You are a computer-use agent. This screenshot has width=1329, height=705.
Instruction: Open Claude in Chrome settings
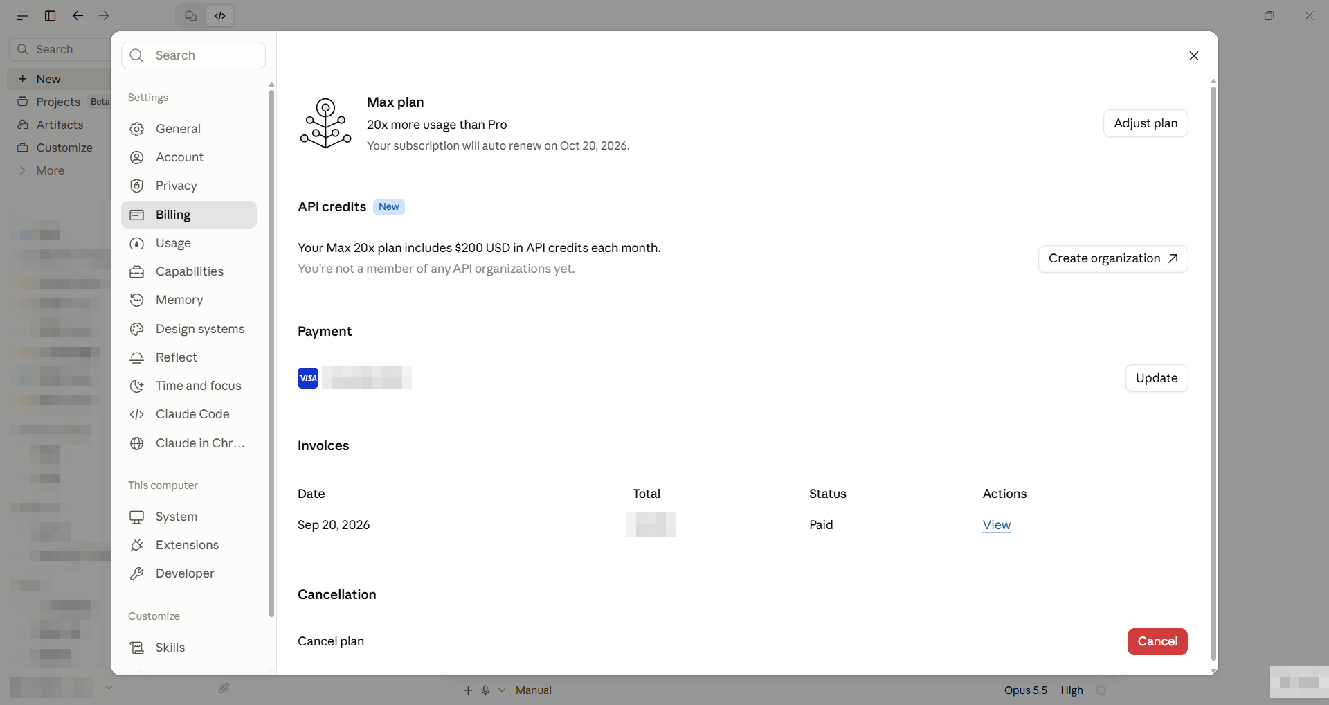pyautogui.click(x=189, y=443)
